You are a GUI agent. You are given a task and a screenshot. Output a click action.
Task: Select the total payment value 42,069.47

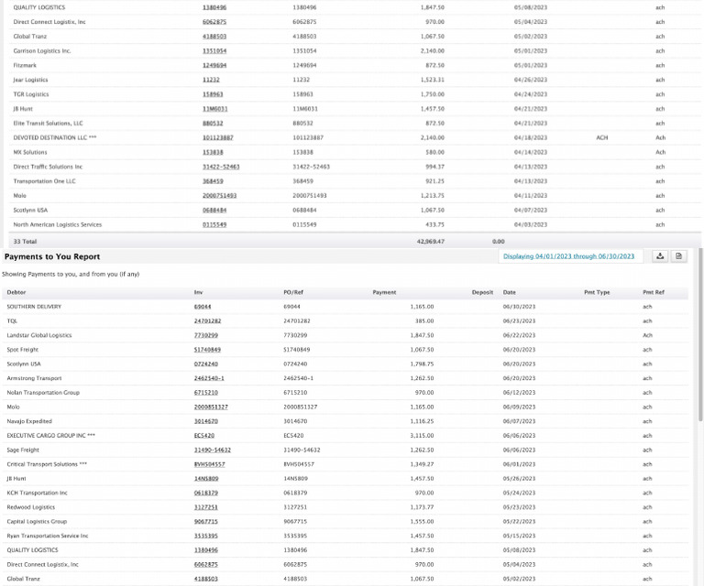click(x=431, y=241)
